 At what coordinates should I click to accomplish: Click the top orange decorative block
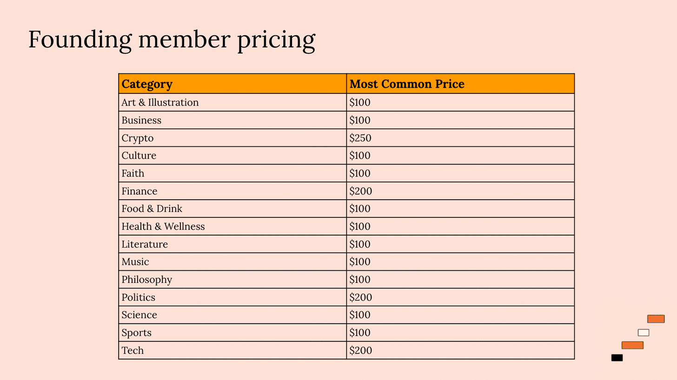[656, 319]
